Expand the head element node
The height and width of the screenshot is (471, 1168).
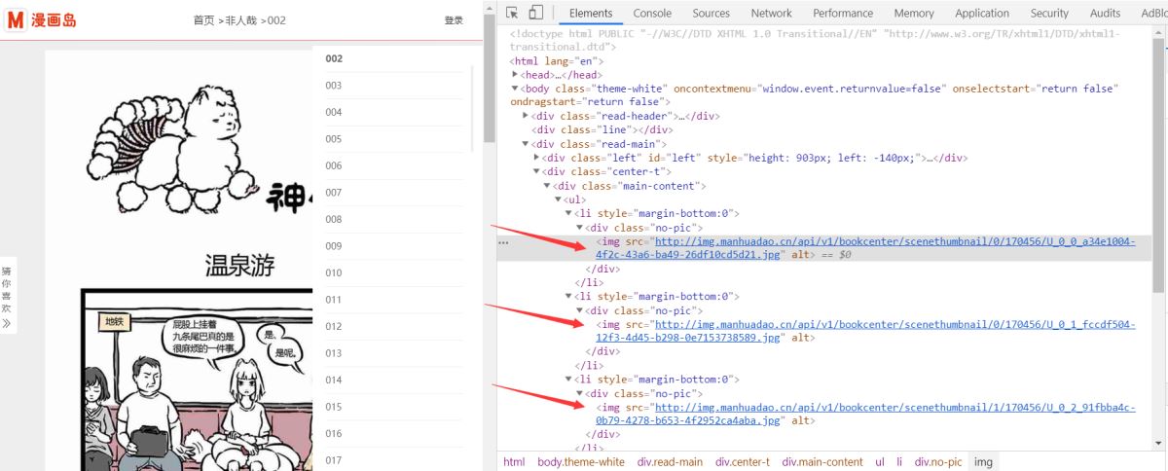516,75
